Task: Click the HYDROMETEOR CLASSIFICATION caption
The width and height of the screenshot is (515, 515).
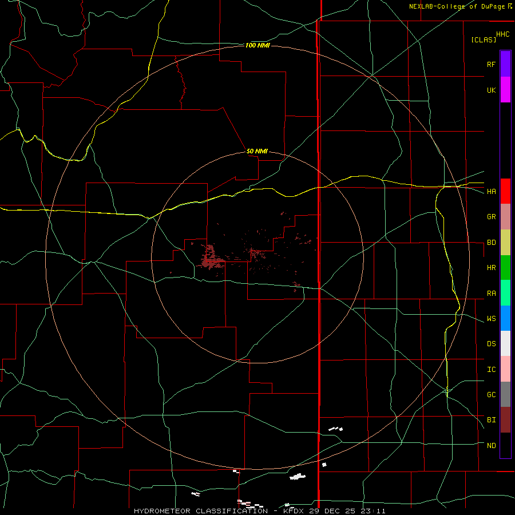Action: click(x=201, y=511)
